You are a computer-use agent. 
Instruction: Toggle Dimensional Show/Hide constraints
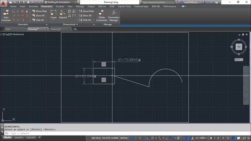pyautogui.click(x=86, y=11)
